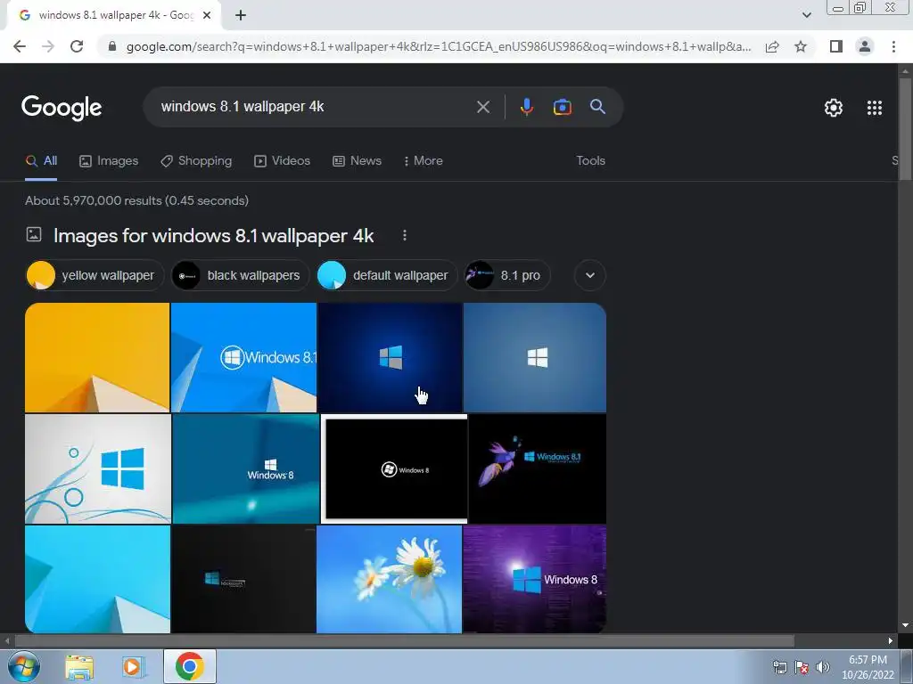Open the dark navy Windows logo thumbnail
Screen dimensions: 913x684
(x=390, y=357)
